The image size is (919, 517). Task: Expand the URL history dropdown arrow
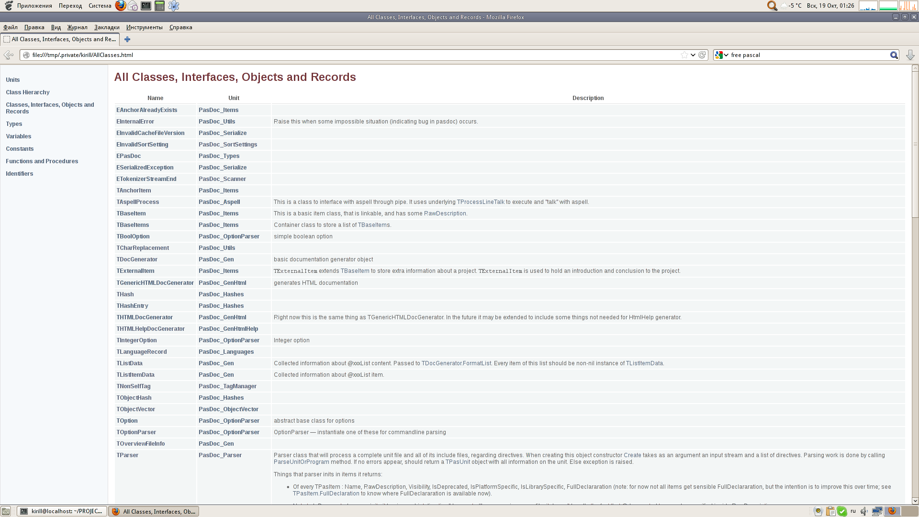[x=693, y=55]
